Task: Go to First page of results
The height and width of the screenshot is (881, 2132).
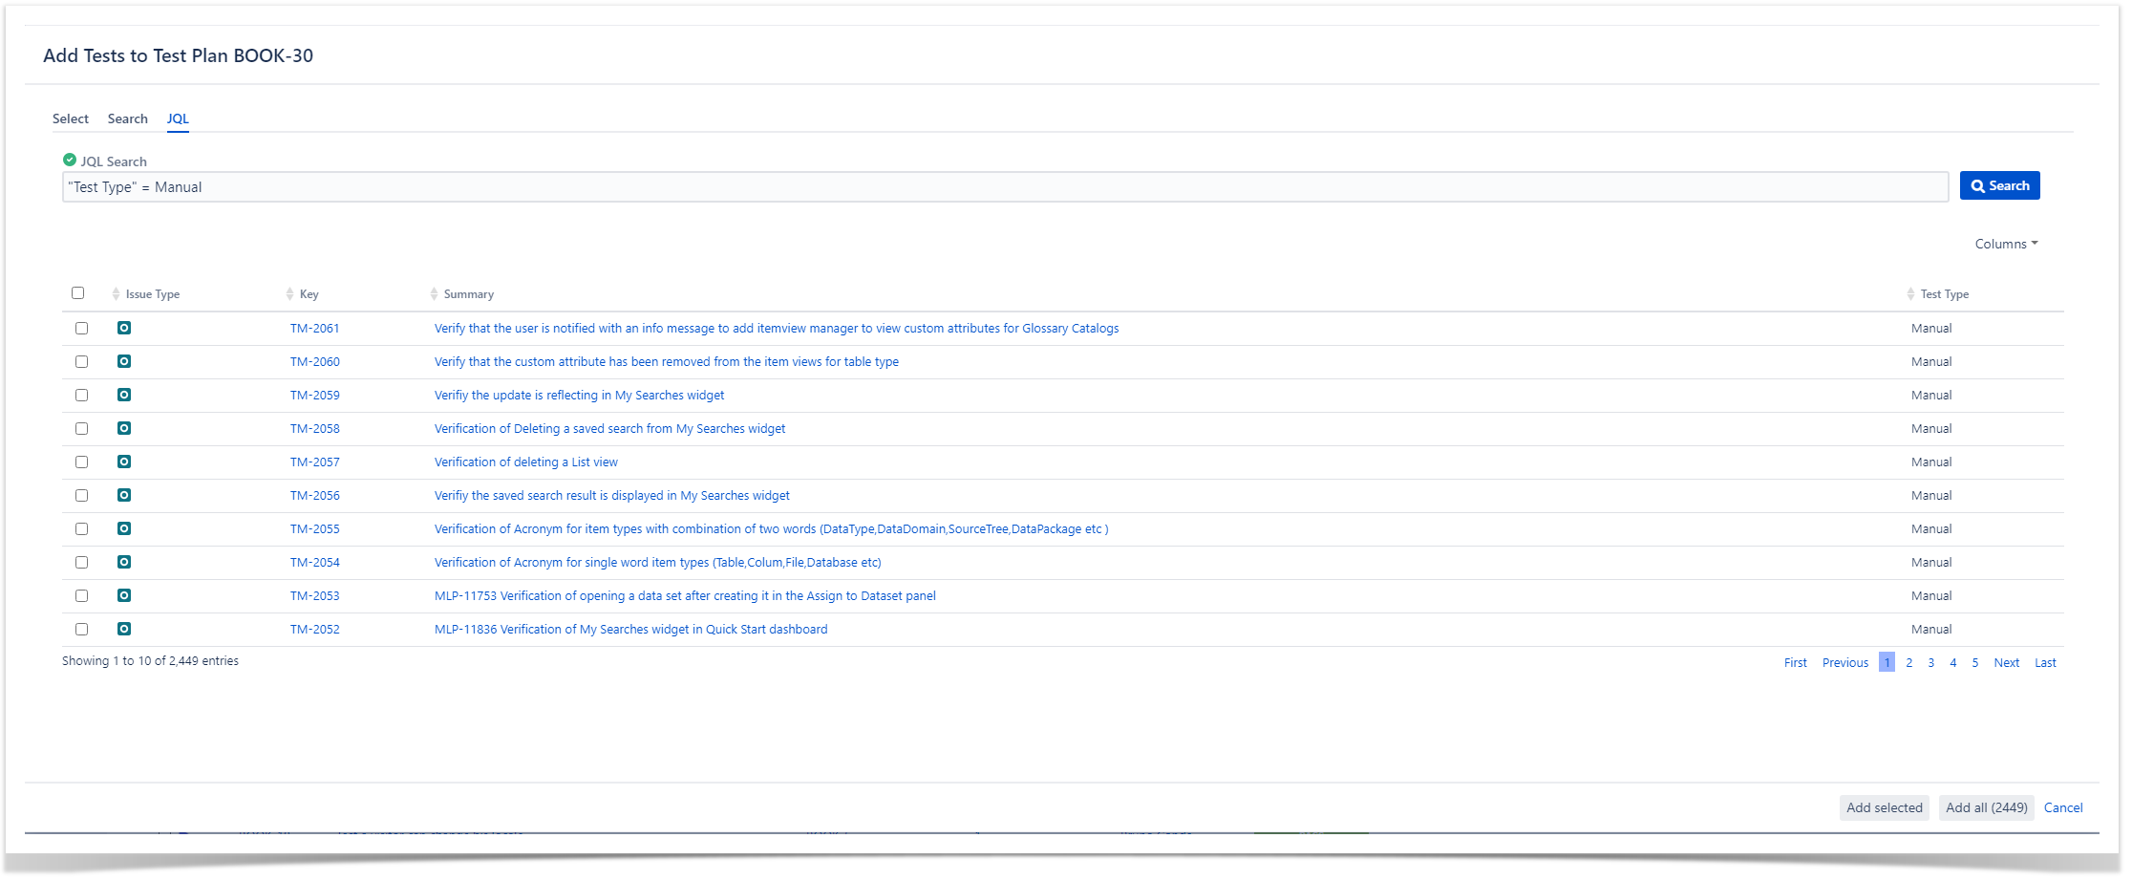Action: point(1795,662)
